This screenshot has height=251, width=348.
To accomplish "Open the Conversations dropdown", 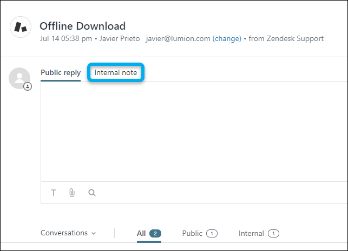I will pyautogui.click(x=64, y=233).
